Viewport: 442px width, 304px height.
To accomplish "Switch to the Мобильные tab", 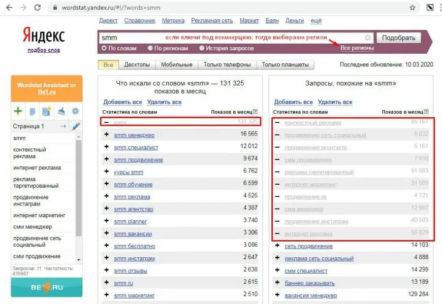I will (176, 65).
